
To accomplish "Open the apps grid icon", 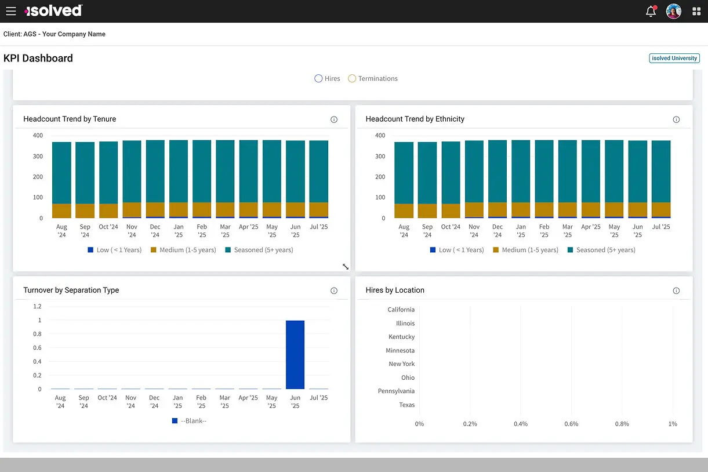I will point(696,11).
